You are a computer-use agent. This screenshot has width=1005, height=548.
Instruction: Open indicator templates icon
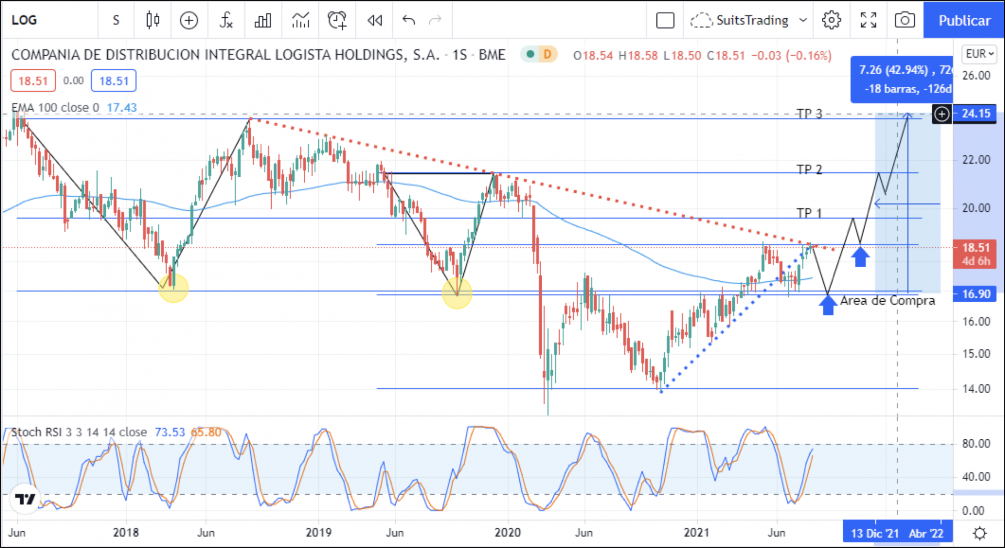300,20
